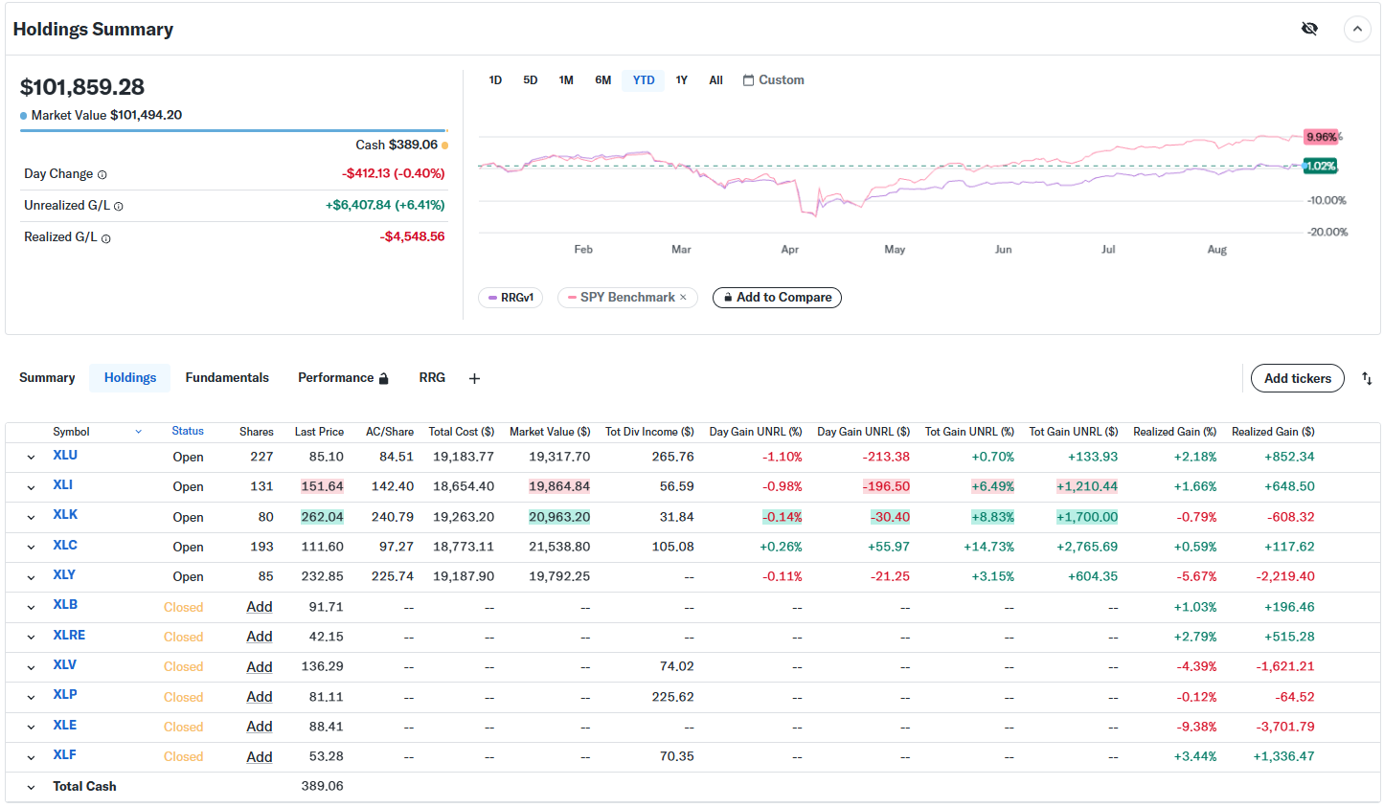Click the Custom date range calendar icon

749,80
